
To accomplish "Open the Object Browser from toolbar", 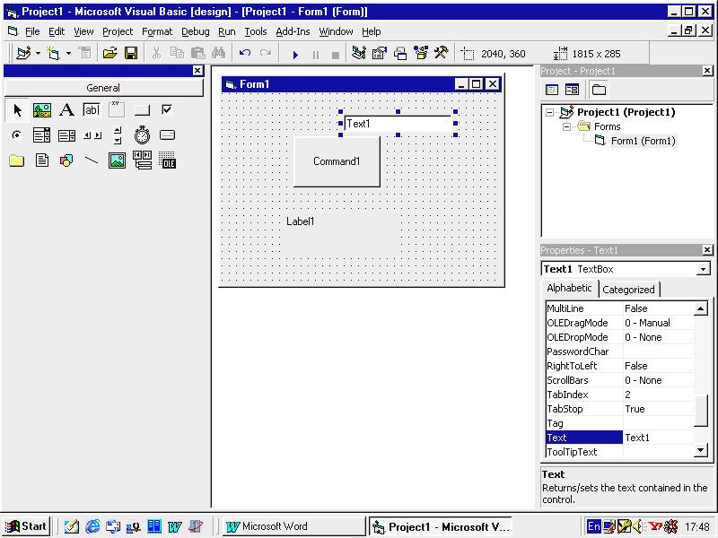I will pyautogui.click(x=421, y=54).
